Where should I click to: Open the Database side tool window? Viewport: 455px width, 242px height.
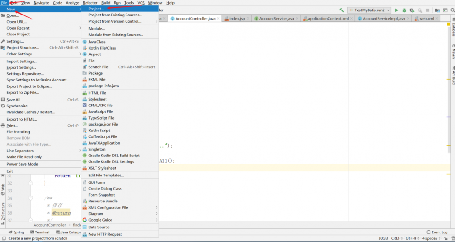453,28
